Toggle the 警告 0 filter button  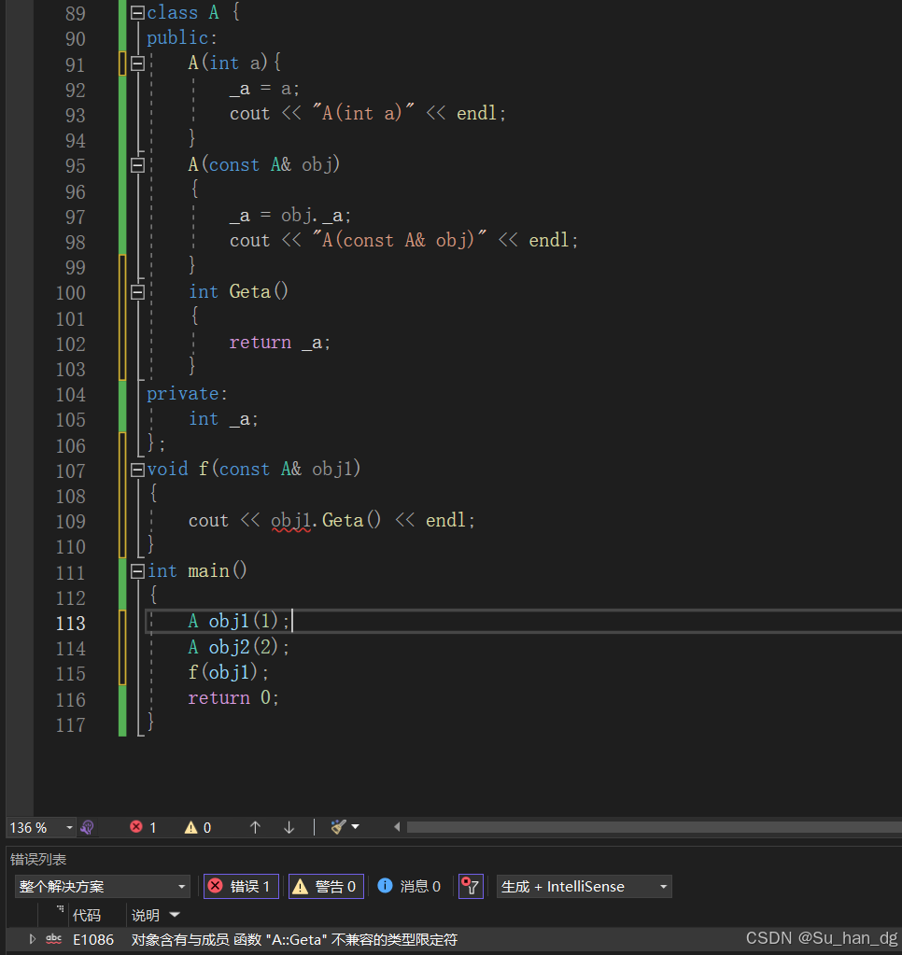(x=326, y=886)
